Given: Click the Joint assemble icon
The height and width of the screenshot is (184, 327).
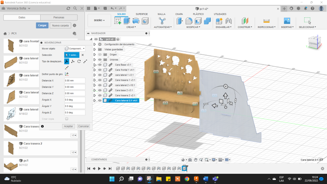Looking at the screenshot, I should pyautogui.click(x=228, y=21).
